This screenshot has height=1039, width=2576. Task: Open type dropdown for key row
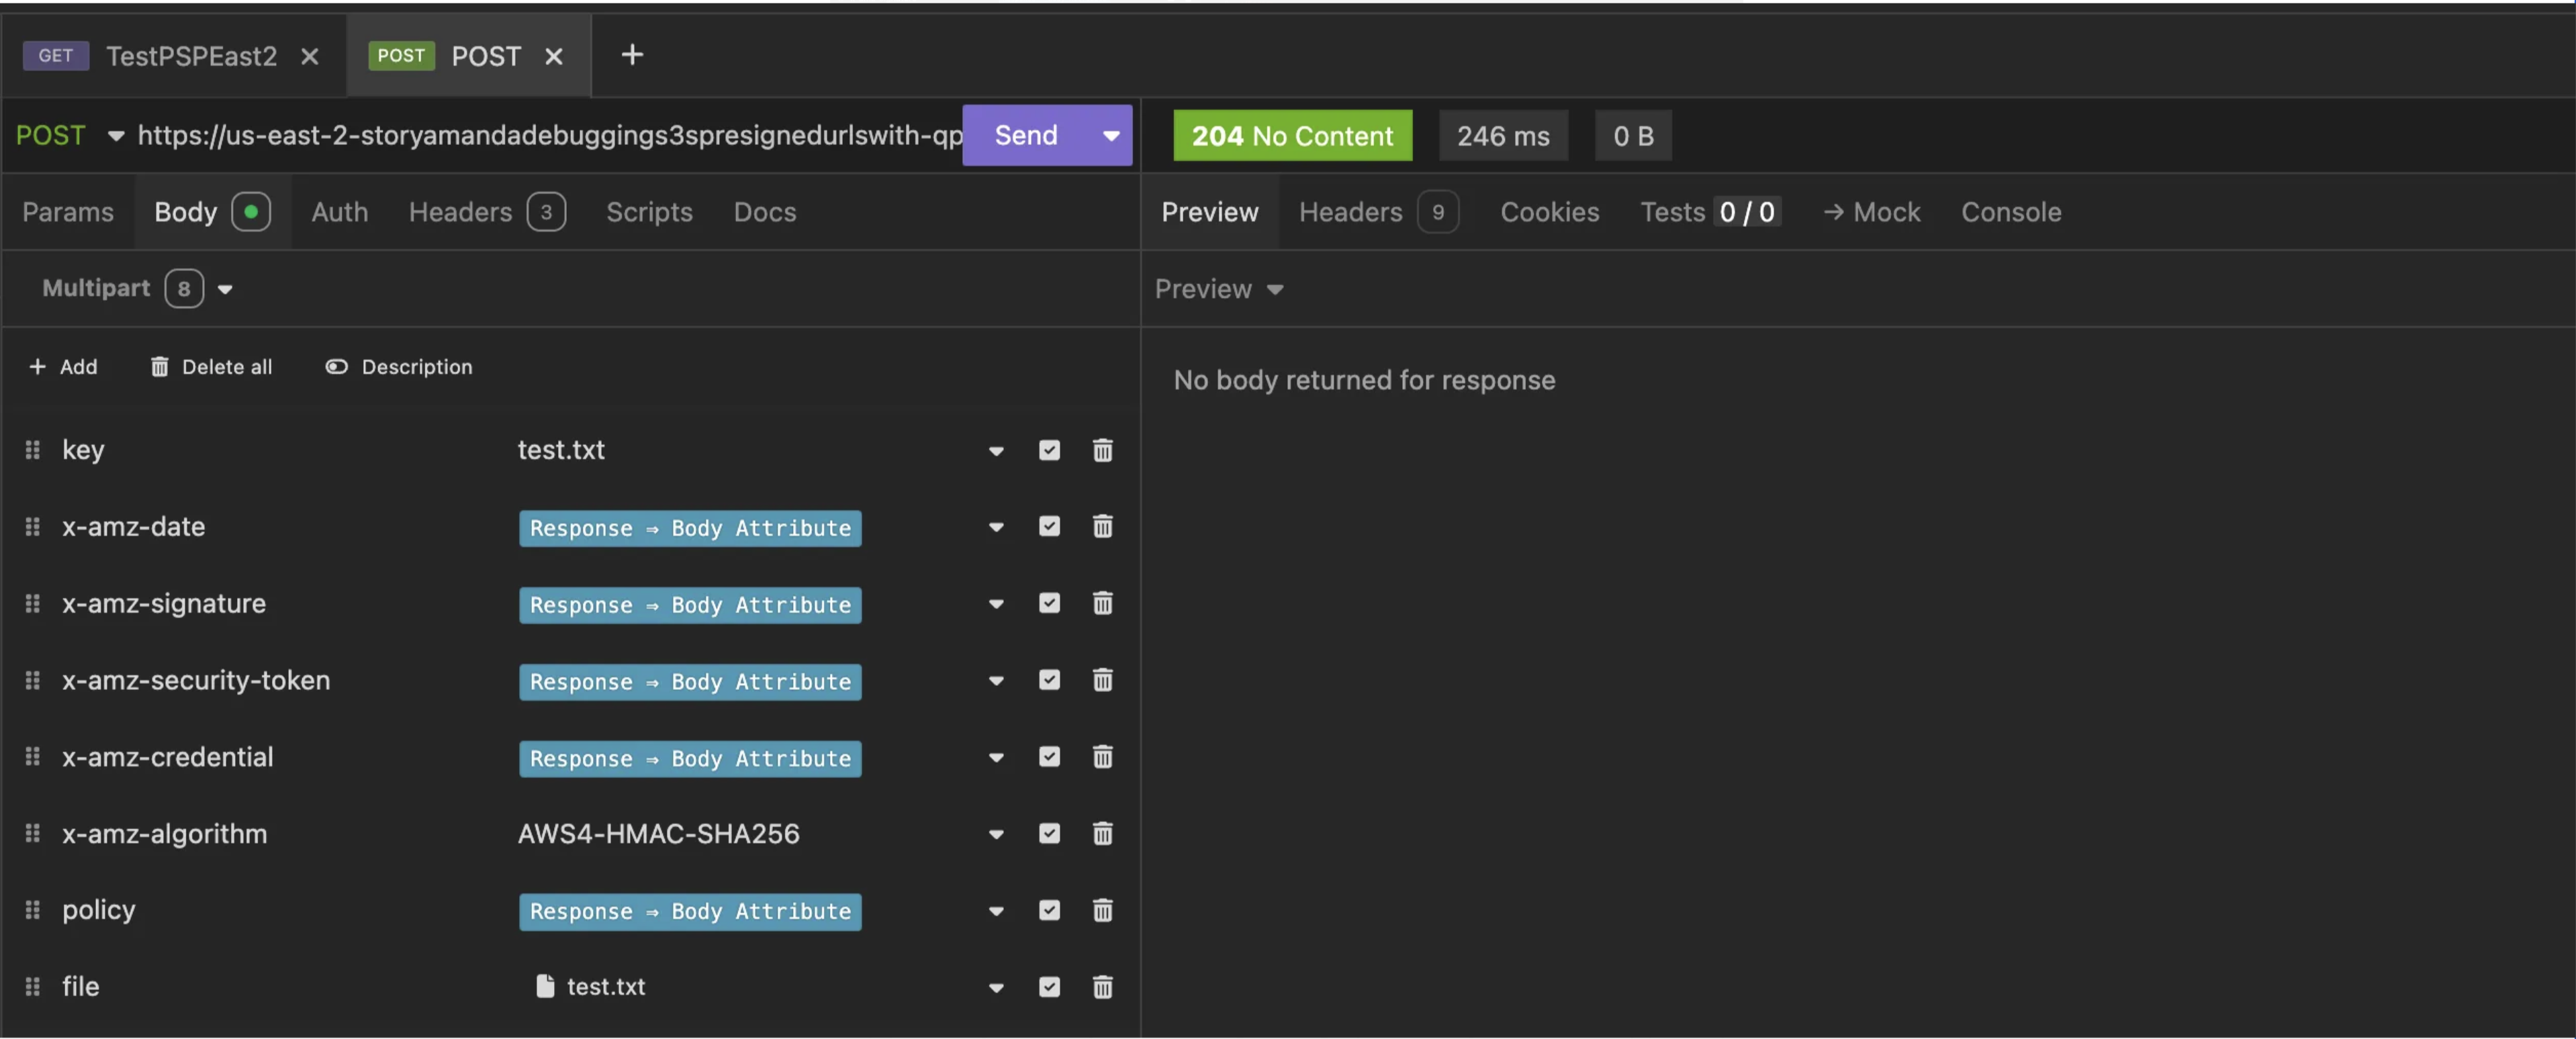996,450
